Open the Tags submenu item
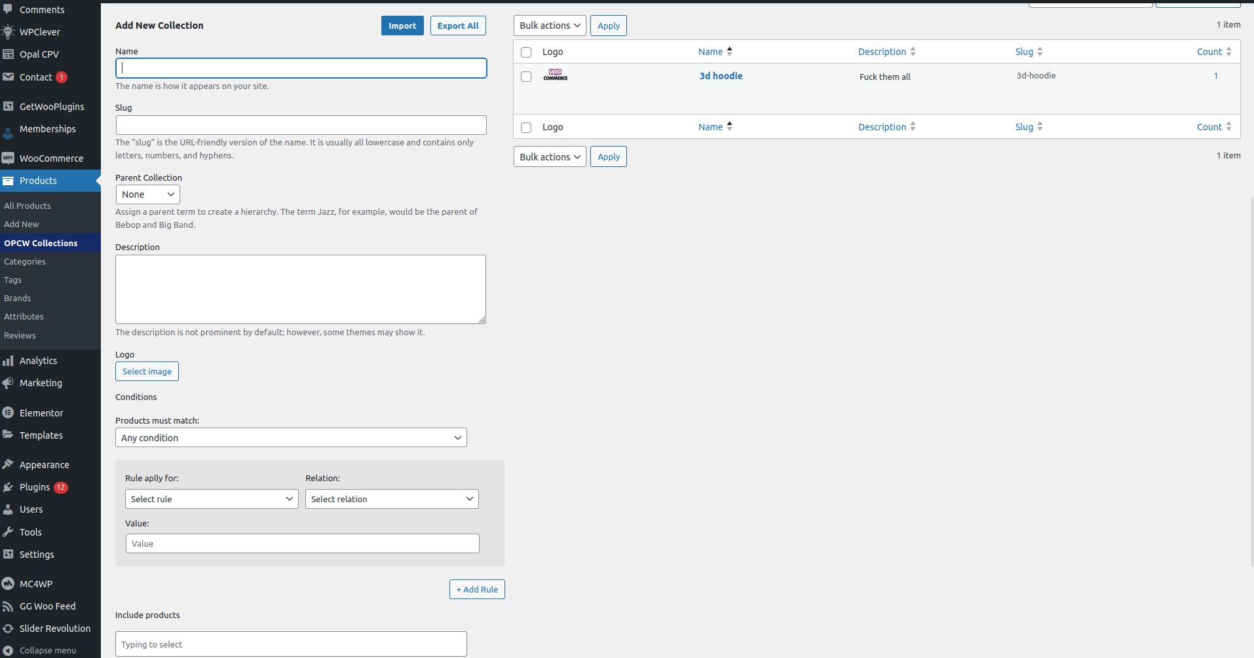 12,280
